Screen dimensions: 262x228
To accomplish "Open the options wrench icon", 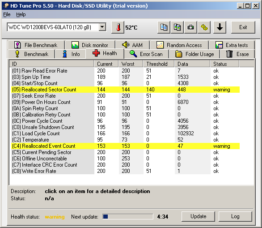I will point(204,27).
